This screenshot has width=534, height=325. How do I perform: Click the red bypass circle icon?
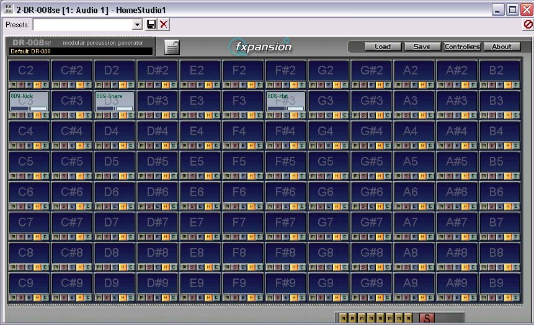click(528, 25)
